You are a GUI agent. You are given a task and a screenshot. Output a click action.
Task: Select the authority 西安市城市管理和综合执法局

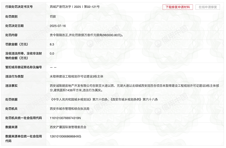[x=70, y=109]
